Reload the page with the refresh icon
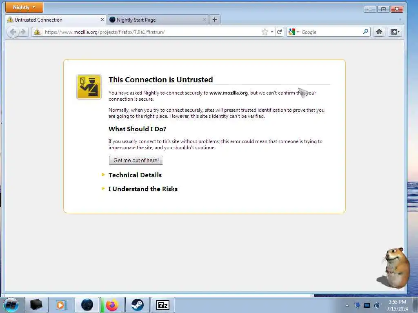Viewport: 418px width, 313px height. (279, 32)
